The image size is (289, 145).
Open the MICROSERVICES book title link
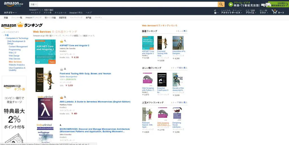tap(92, 130)
